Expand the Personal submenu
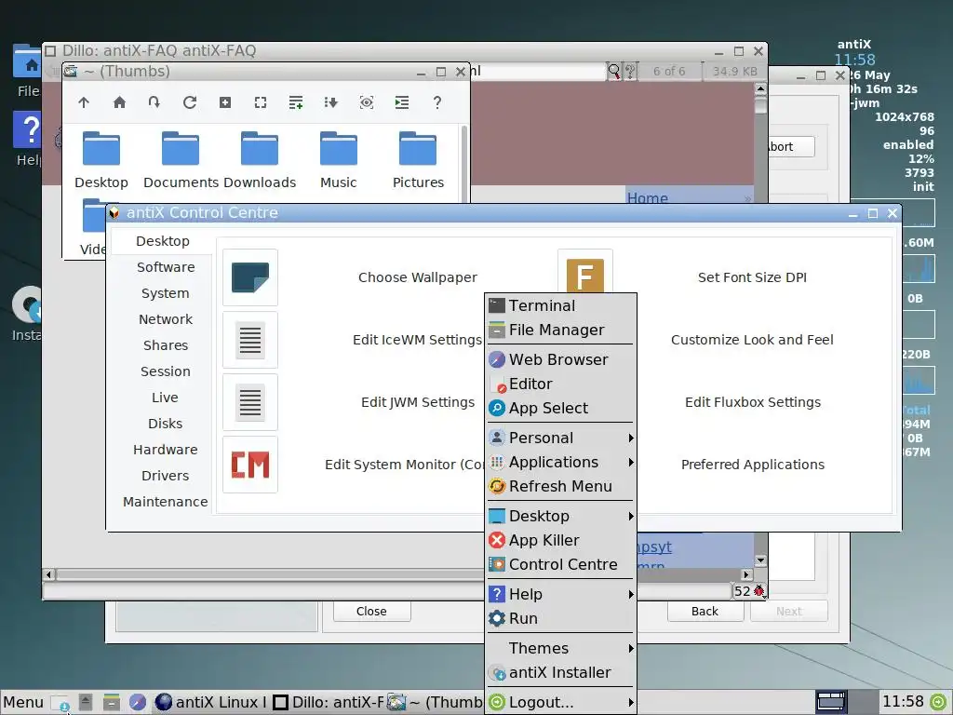The width and height of the screenshot is (953, 715). click(560, 438)
